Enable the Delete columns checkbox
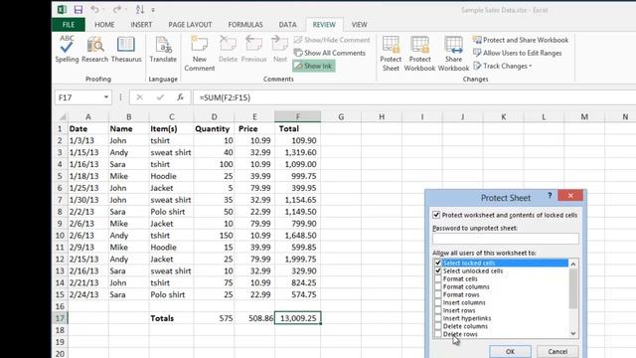Image resolution: width=636 pixels, height=358 pixels. 437,326
